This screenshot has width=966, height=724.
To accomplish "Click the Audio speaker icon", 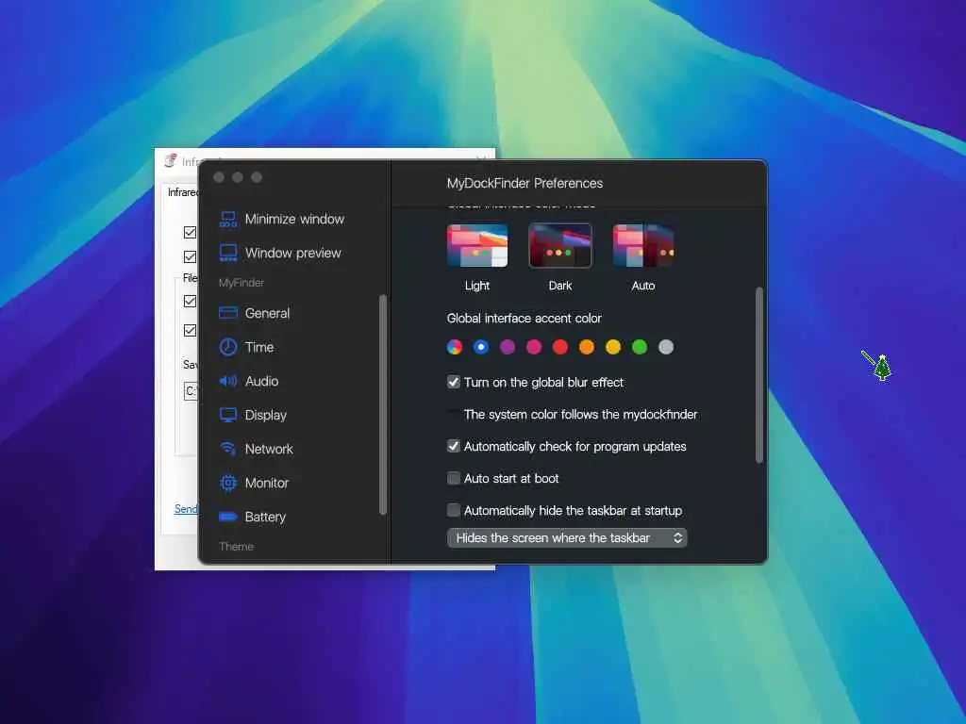I will click(x=228, y=381).
